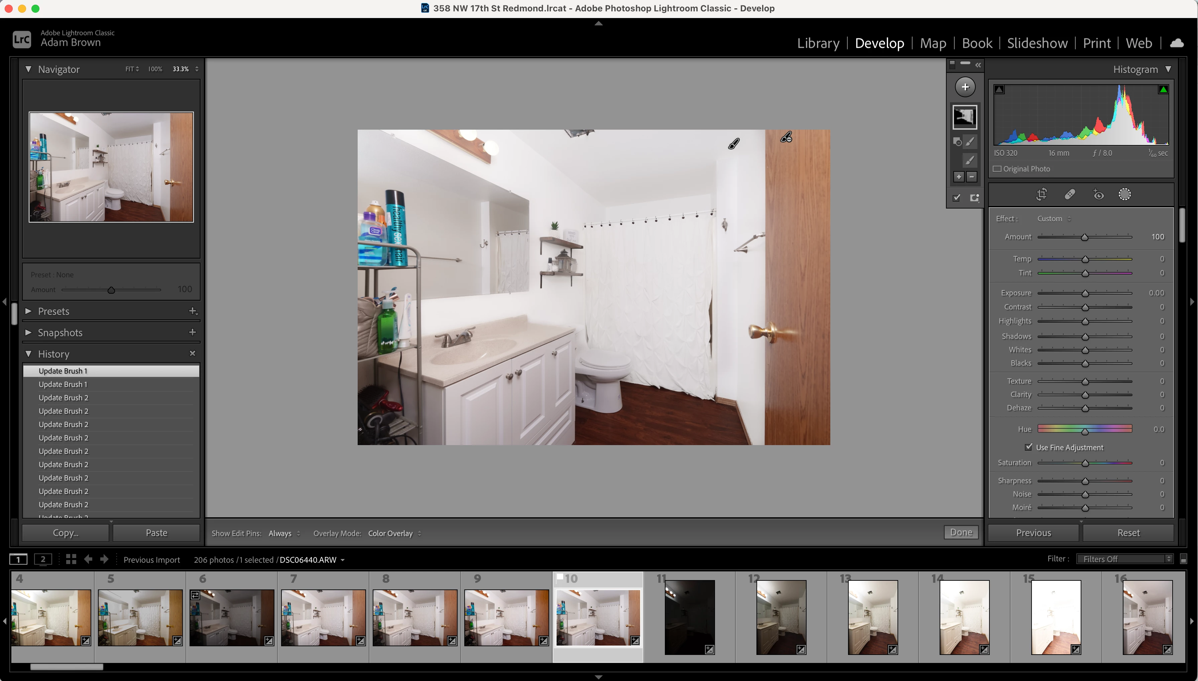The width and height of the screenshot is (1198, 681).
Task: Go to the grid view icon
Action: [71, 559]
